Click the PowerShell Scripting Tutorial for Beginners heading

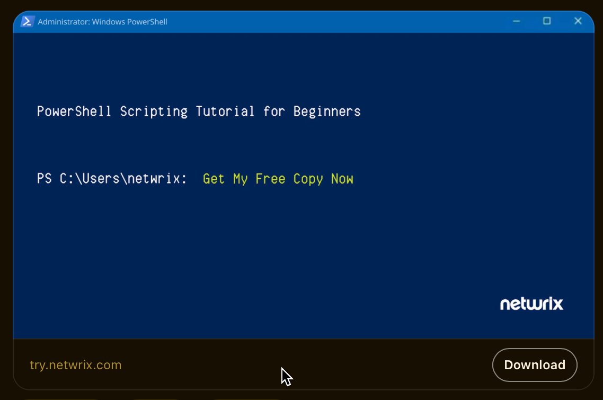(x=199, y=111)
